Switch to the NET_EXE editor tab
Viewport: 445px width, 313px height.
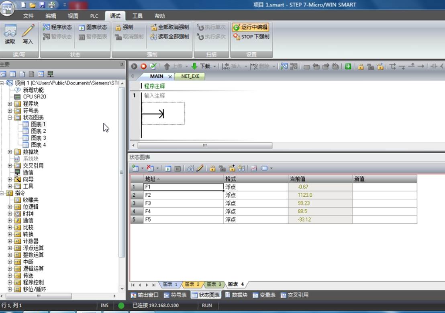coord(190,76)
